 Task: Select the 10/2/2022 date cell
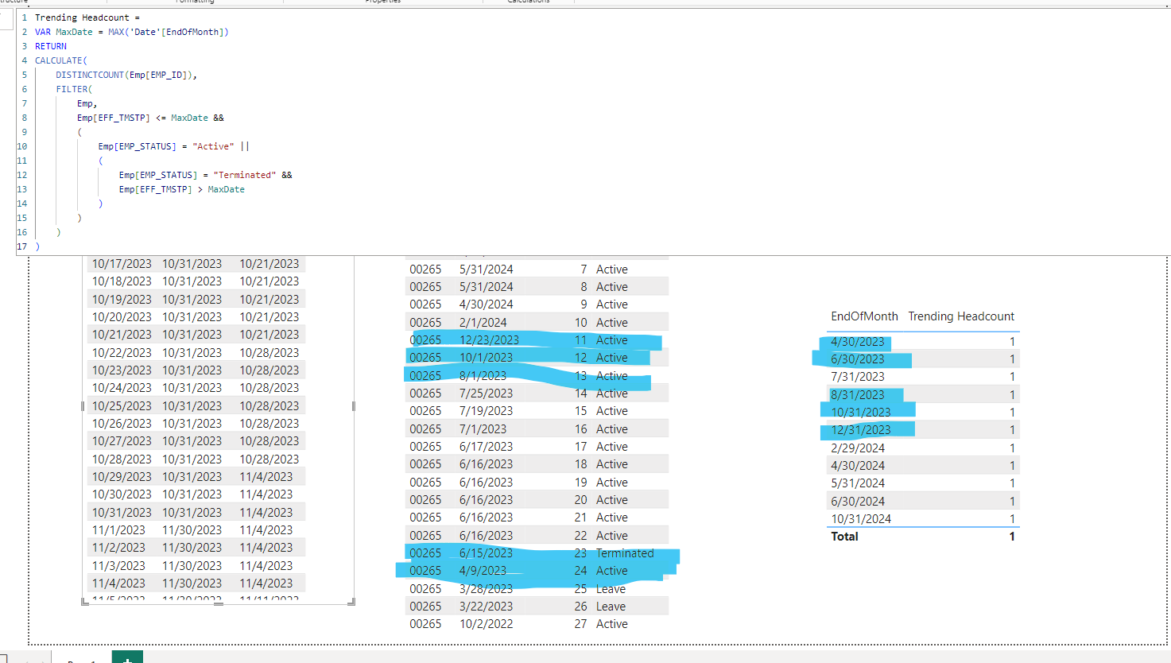[486, 624]
